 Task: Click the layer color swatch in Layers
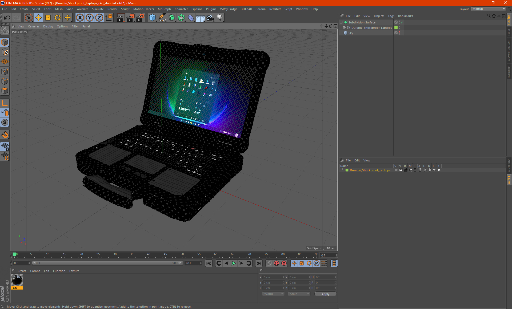tap(347, 170)
